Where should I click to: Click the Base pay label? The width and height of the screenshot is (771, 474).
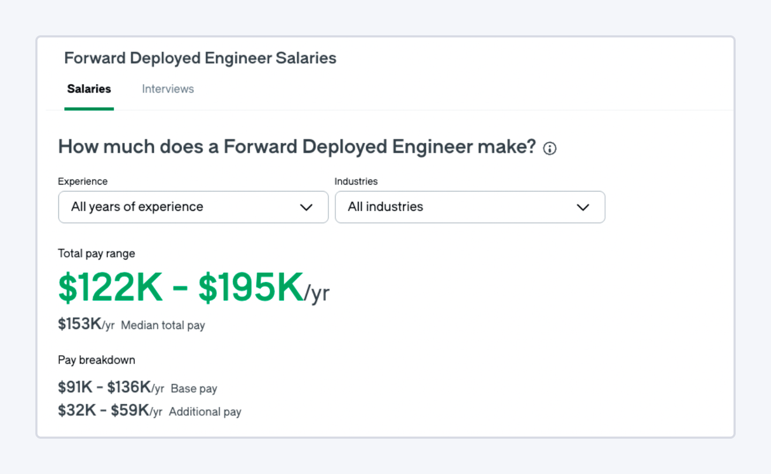[x=194, y=388]
